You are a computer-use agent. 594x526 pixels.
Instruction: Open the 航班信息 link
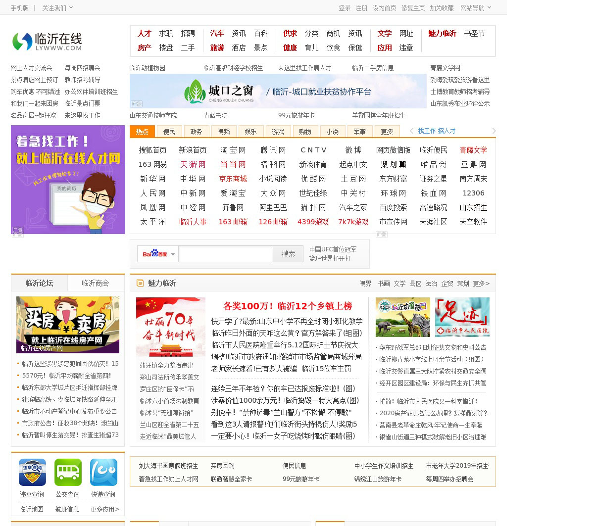click(x=67, y=509)
